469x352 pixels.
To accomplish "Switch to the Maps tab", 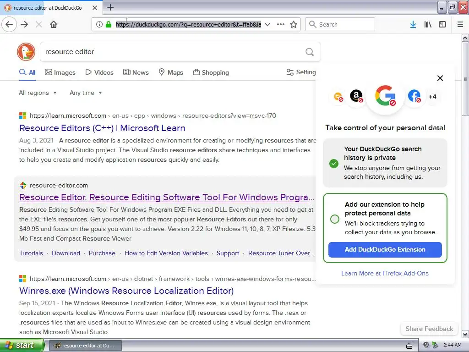I will pos(171,72).
